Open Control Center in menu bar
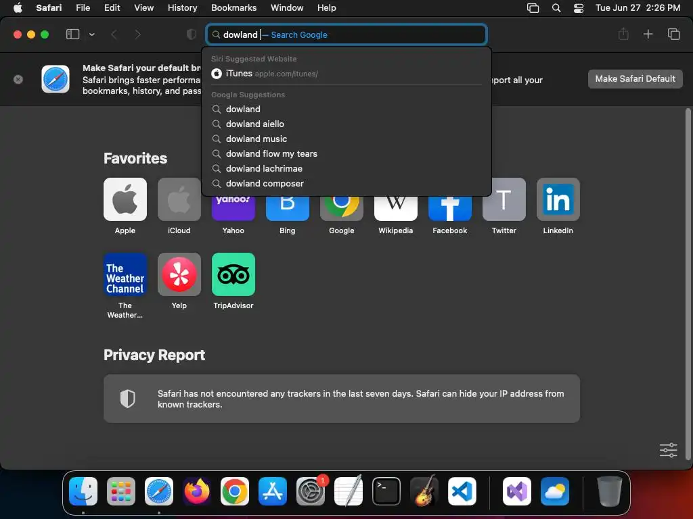The image size is (693, 519). 579,8
